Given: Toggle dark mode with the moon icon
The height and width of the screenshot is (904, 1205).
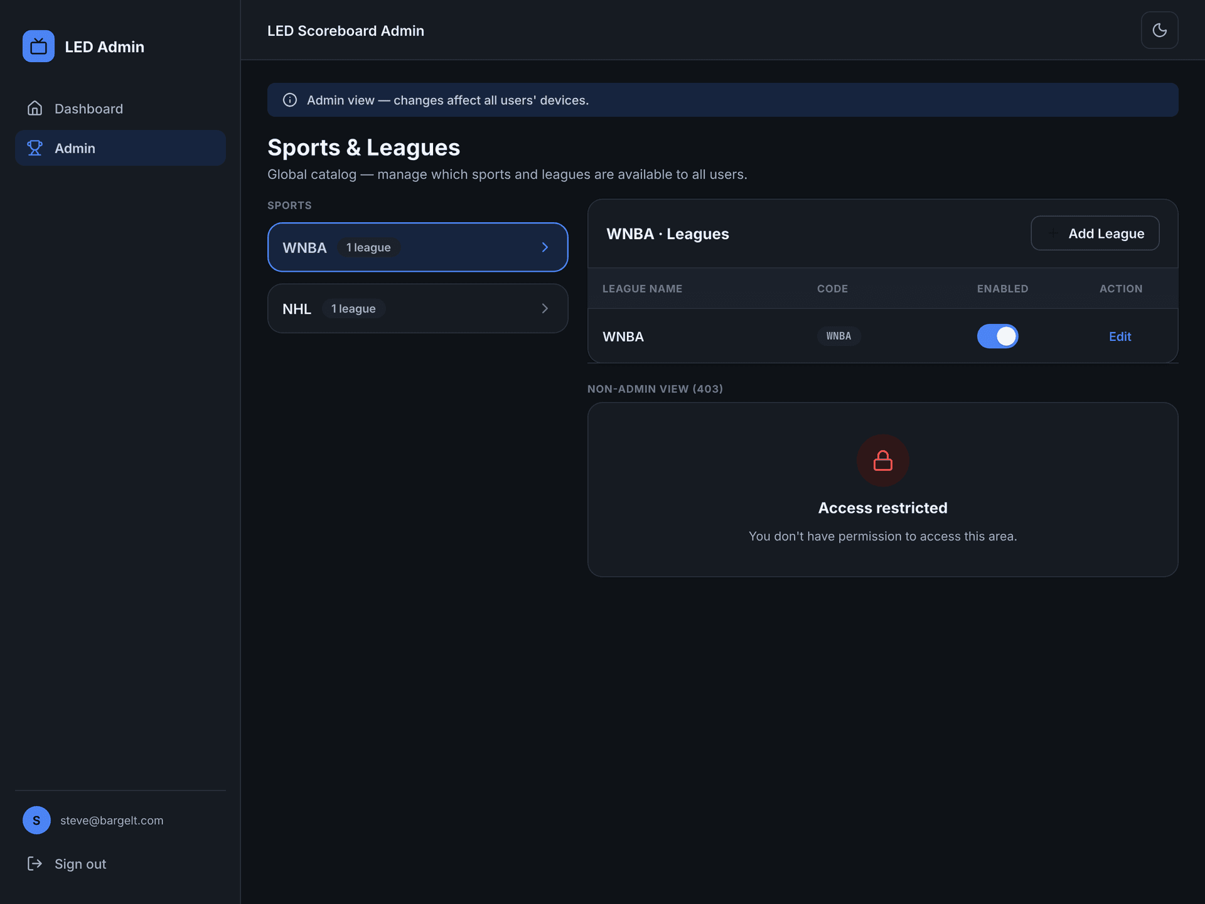Looking at the screenshot, I should [x=1159, y=30].
